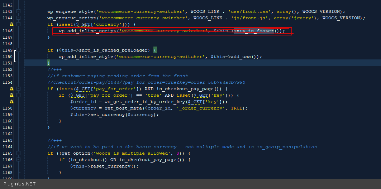Click the init_js_footer method name

click(x=254, y=31)
